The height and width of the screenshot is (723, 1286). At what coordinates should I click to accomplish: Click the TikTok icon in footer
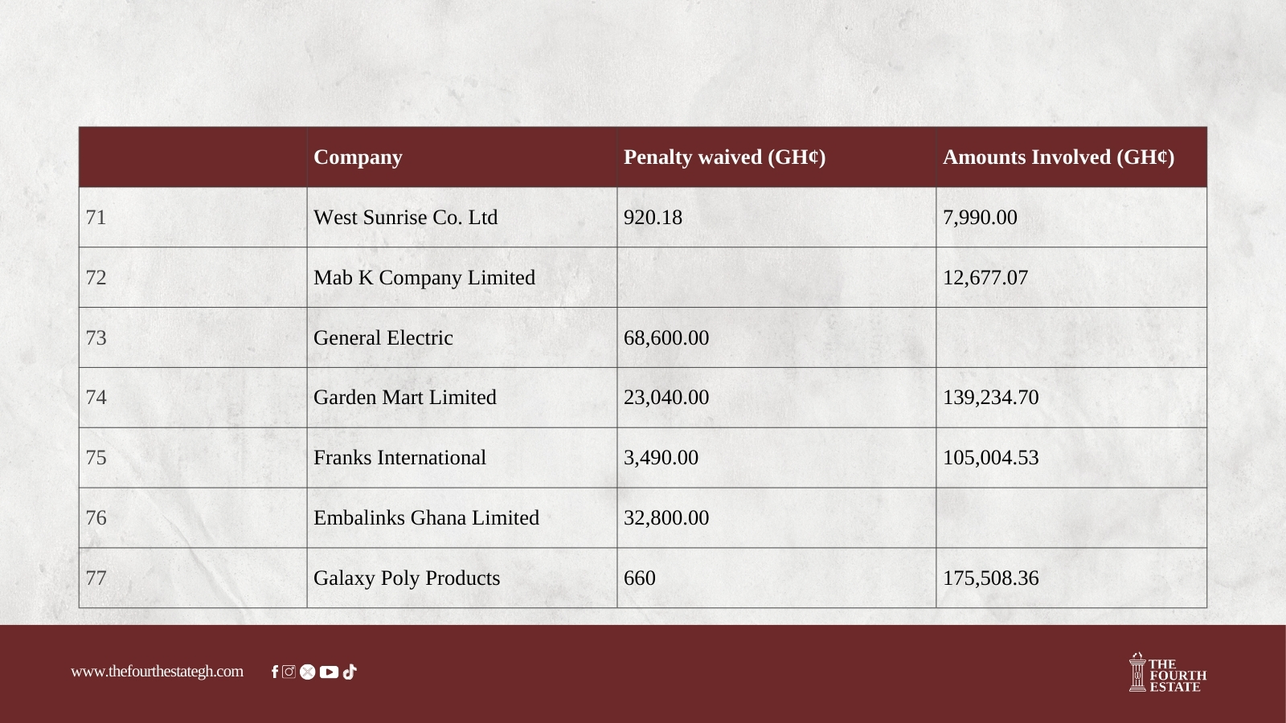[349, 672]
